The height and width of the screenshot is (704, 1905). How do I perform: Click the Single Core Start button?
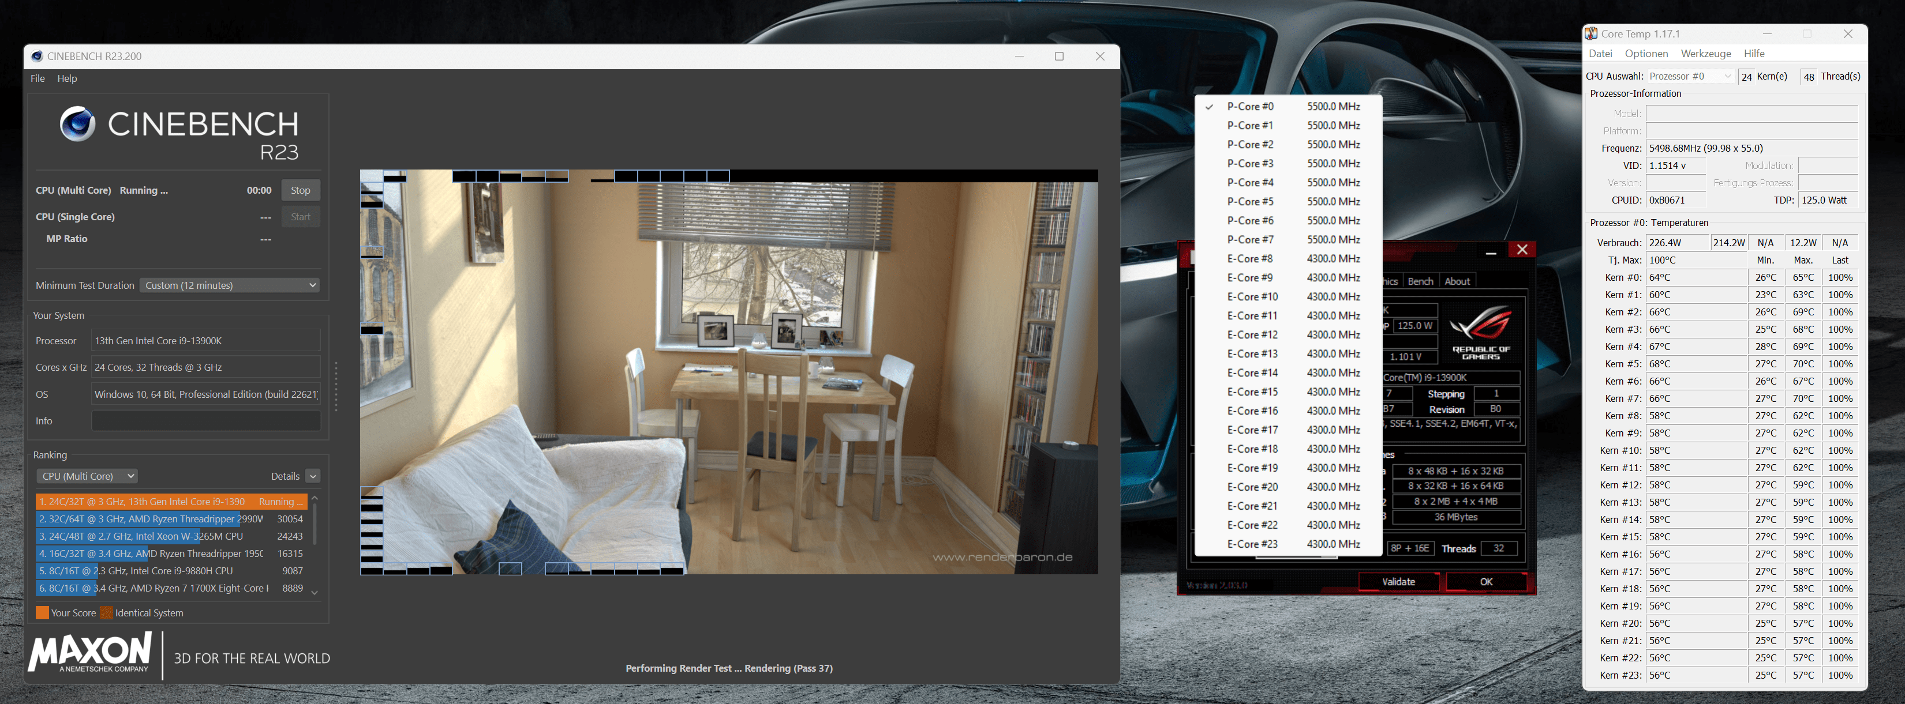[x=300, y=216]
